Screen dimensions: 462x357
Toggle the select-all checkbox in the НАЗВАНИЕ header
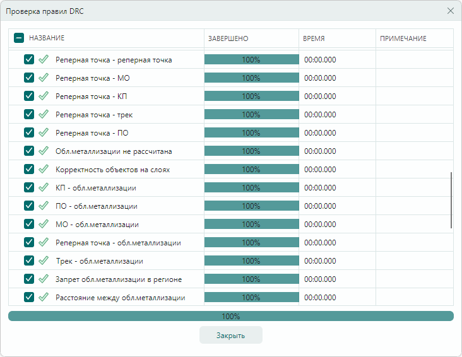click(19, 38)
